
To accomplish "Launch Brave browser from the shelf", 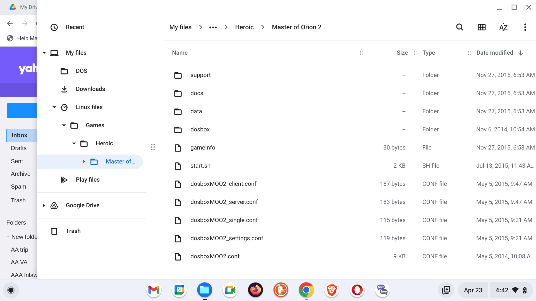I will pos(332,290).
